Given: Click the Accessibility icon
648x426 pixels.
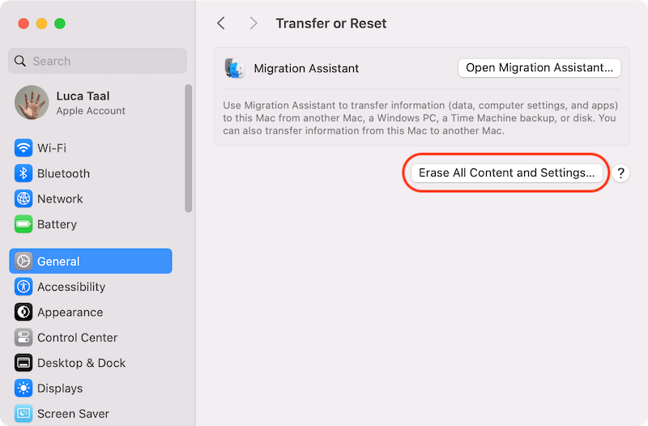Looking at the screenshot, I should (x=23, y=287).
